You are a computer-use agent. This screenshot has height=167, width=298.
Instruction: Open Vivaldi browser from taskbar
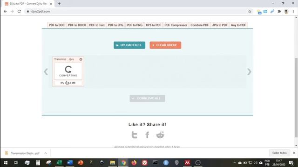tap(145, 163)
